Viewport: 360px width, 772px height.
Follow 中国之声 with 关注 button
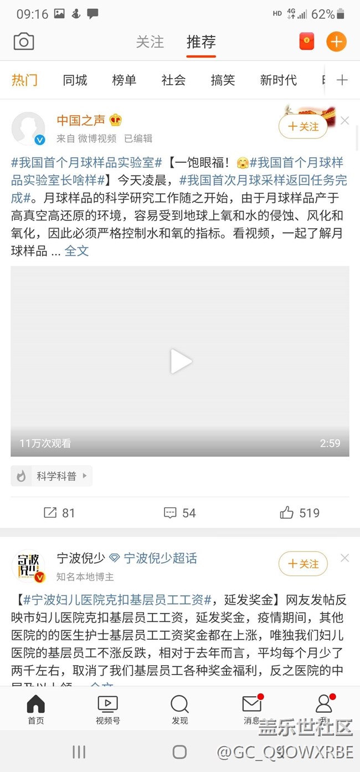[303, 127]
